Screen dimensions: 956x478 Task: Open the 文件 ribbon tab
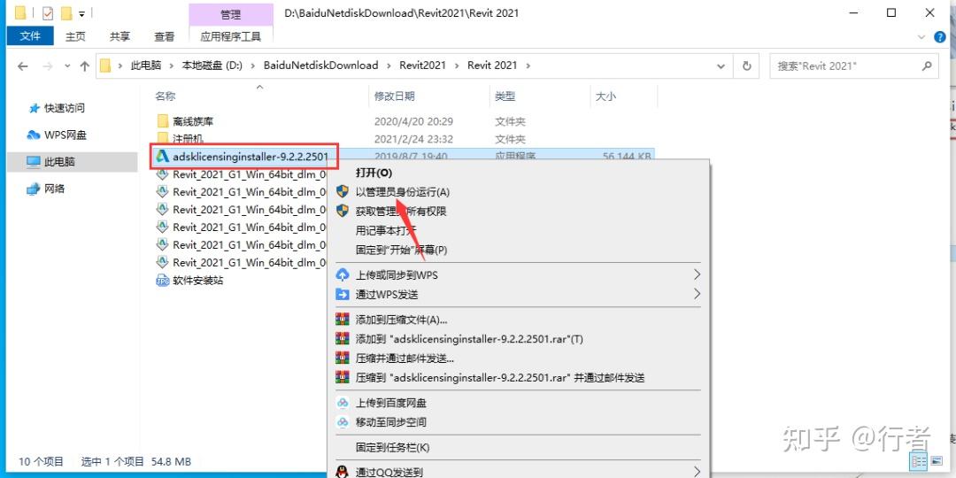point(30,36)
